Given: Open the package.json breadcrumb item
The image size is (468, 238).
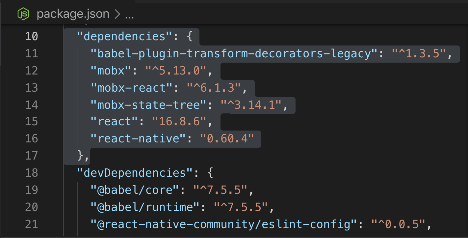Looking at the screenshot, I should (73, 14).
